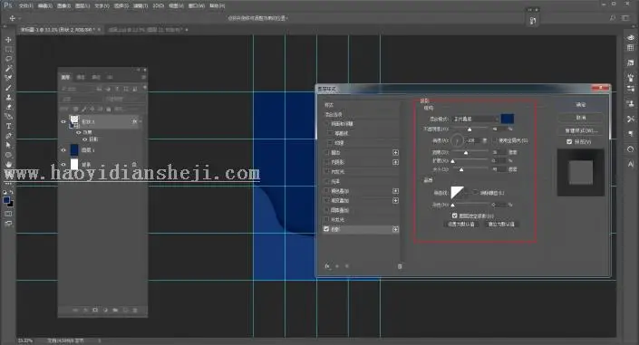Open the grid swatches panel icon in dock

[x=631, y=48]
